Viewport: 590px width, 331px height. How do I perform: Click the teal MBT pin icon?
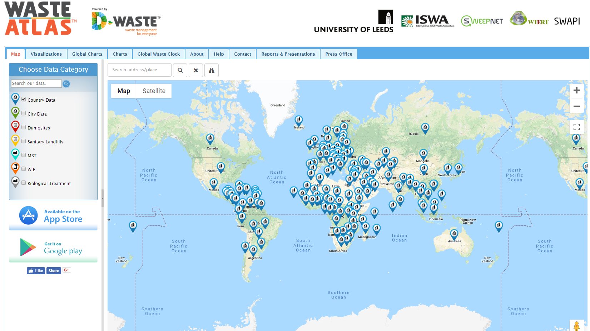pos(15,154)
